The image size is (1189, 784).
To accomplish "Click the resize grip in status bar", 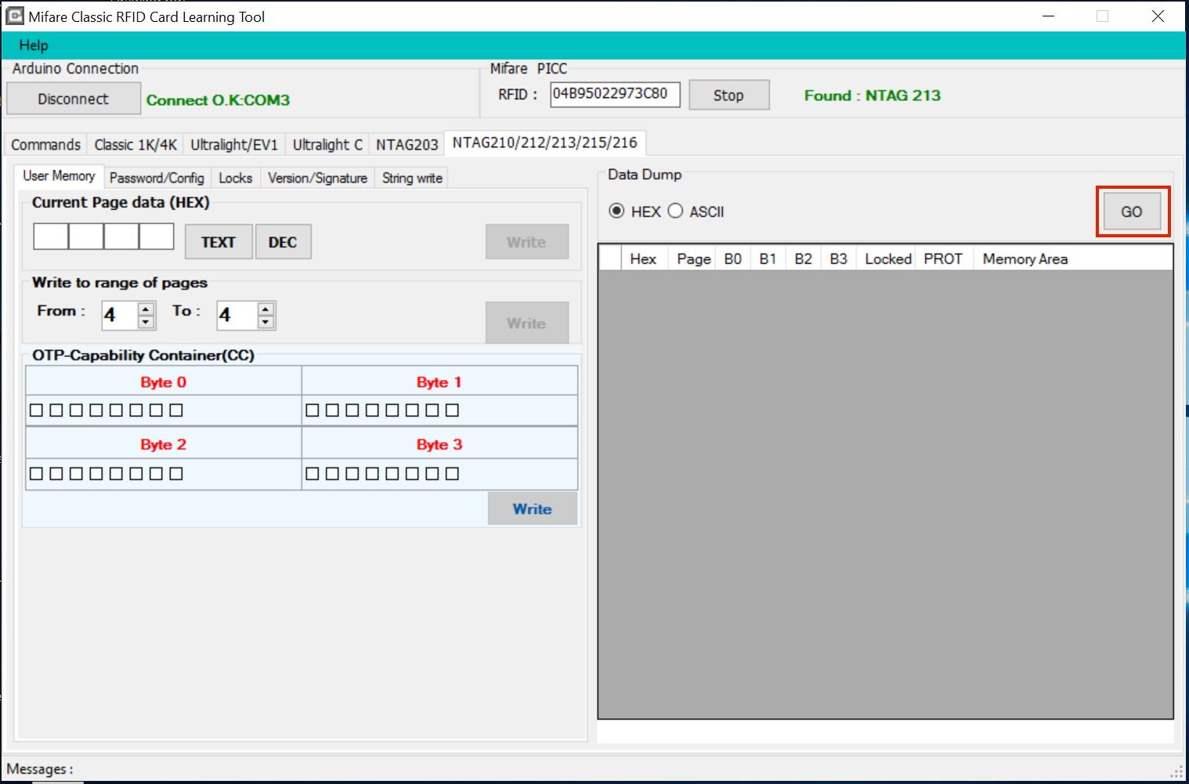I will (x=1176, y=771).
